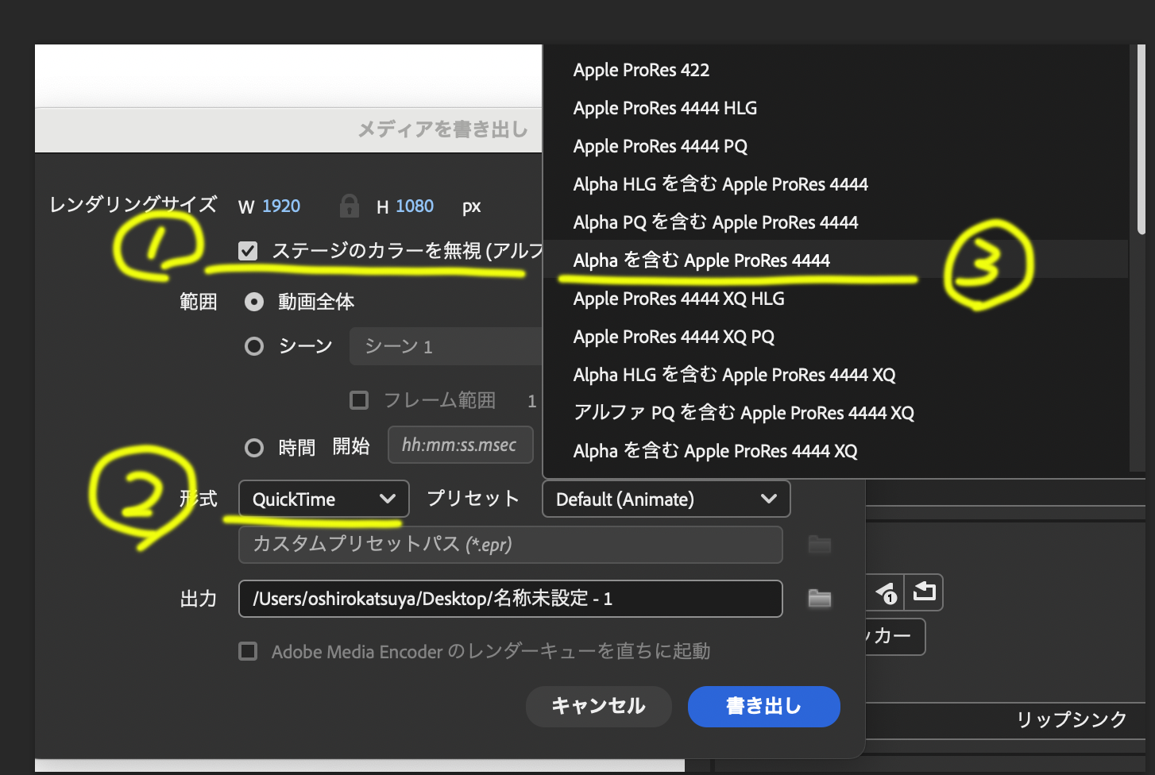Open the folder browser for custom preset path
Image resolution: width=1155 pixels, height=775 pixels.
(819, 545)
